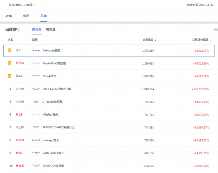Click the rank 2 medal icon
The height and width of the screenshot is (173, 218).
coord(9,63)
